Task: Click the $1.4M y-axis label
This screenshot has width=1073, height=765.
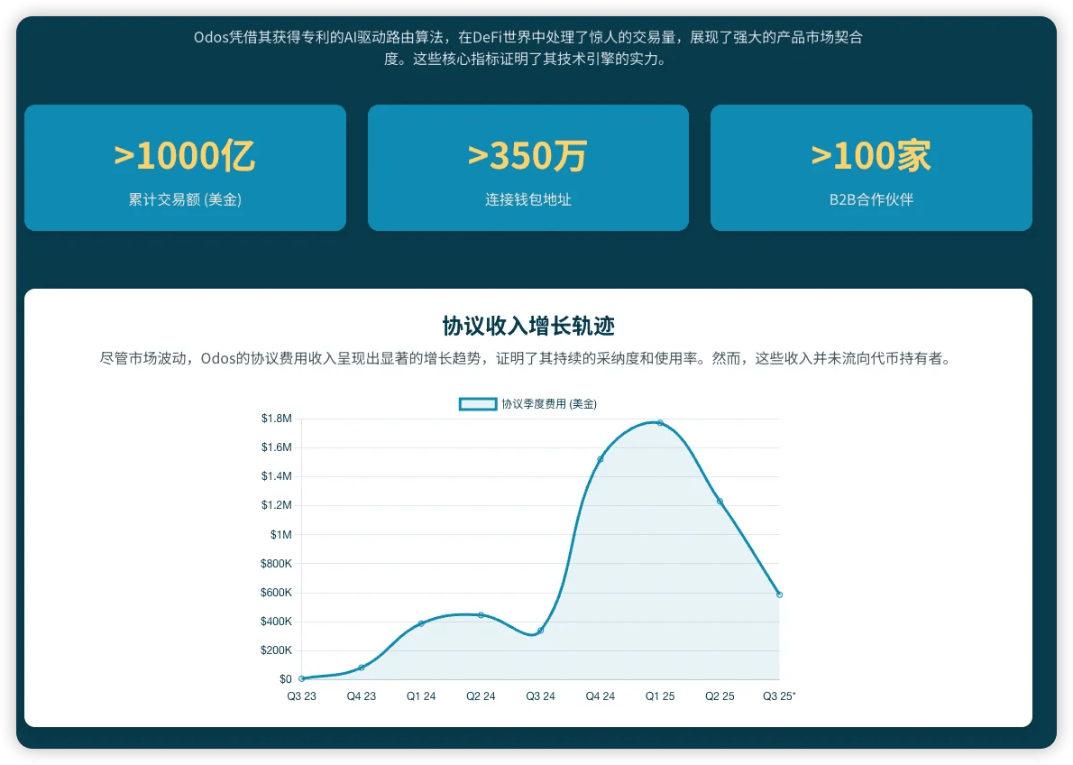Action: click(x=277, y=476)
